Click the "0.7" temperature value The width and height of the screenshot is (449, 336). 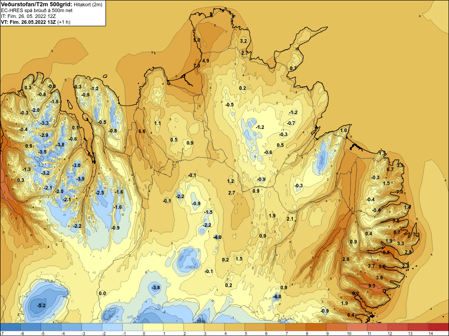tap(293, 68)
